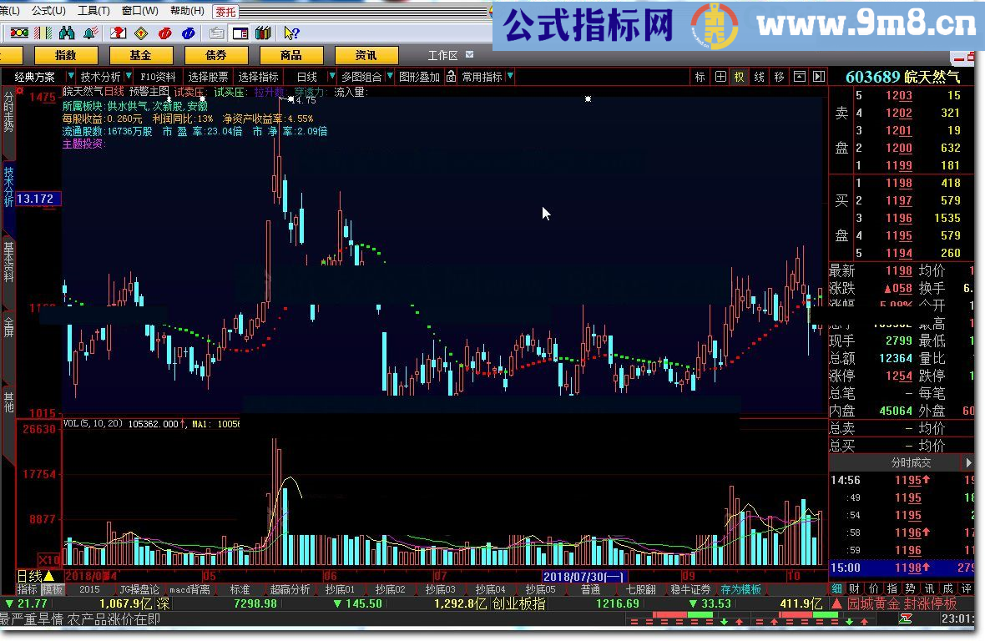The image size is (985, 641).
Task: Toggle the 线 drawing button
Action: point(759,77)
